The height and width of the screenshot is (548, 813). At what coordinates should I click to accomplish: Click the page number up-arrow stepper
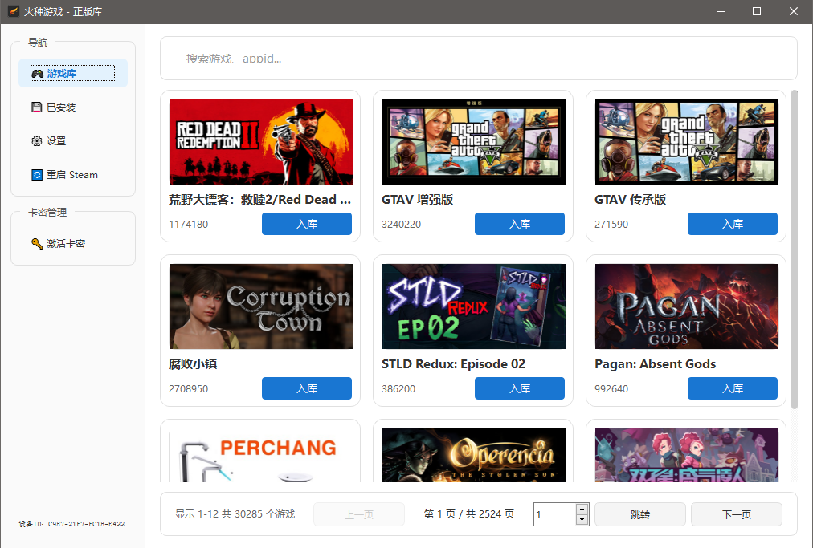click(x=581, y=509)
